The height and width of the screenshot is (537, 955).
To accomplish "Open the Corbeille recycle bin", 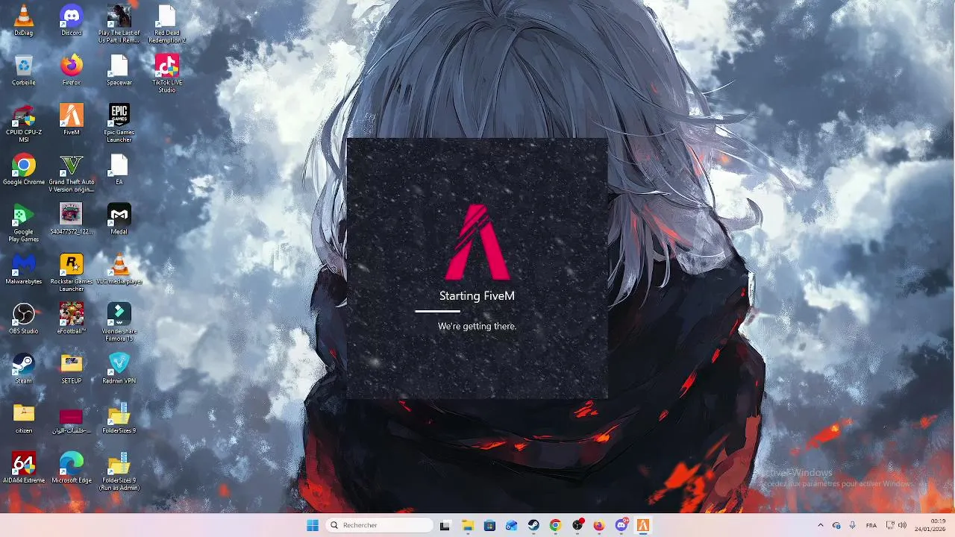I will pos(23,70).
